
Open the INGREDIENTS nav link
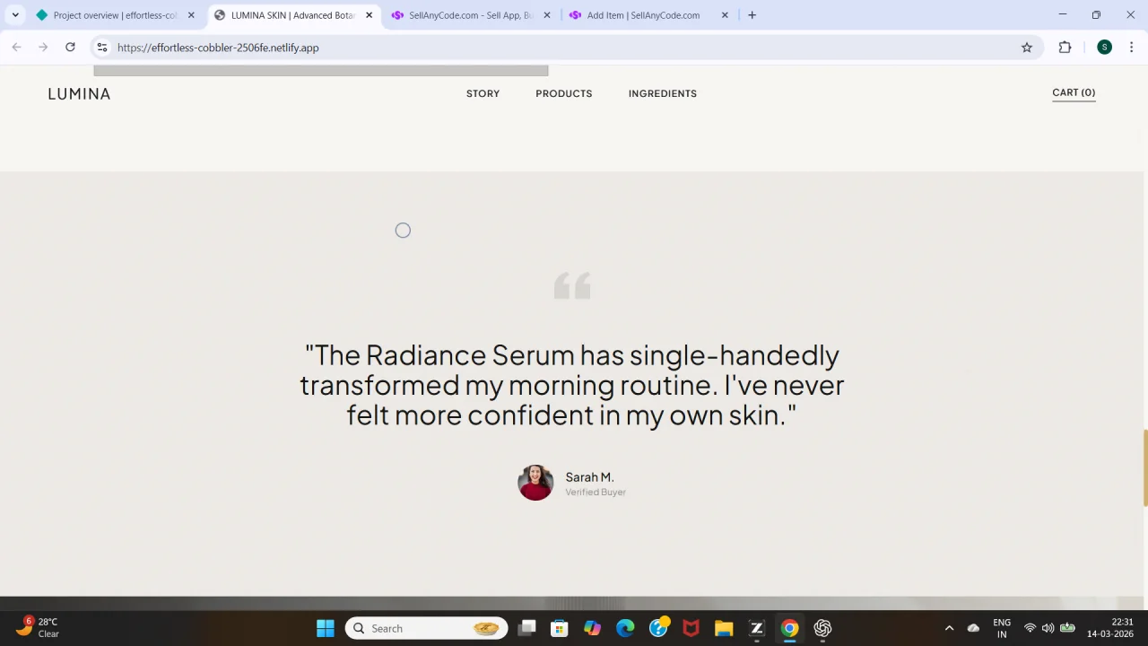(x=662, y=93)
